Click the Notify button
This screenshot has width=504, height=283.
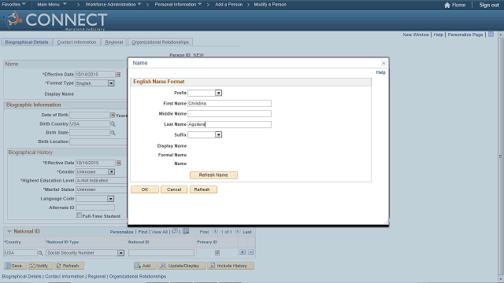click(40, 266)
